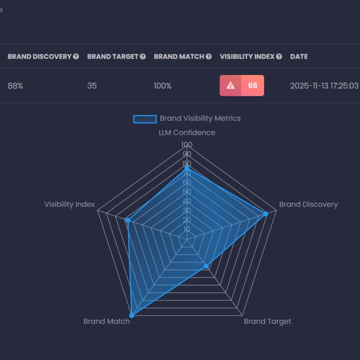Sort by the DATE column header
Viewport: 360px width, 360px height.
299,57
